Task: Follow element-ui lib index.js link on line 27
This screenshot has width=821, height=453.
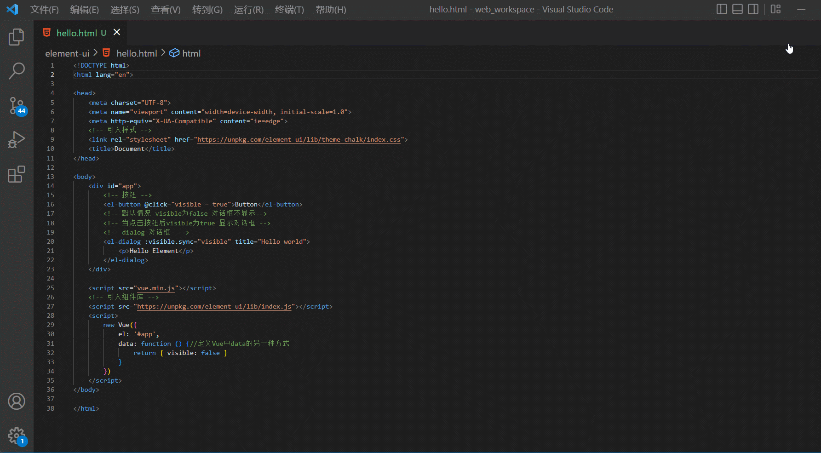Action: point(214,307)
